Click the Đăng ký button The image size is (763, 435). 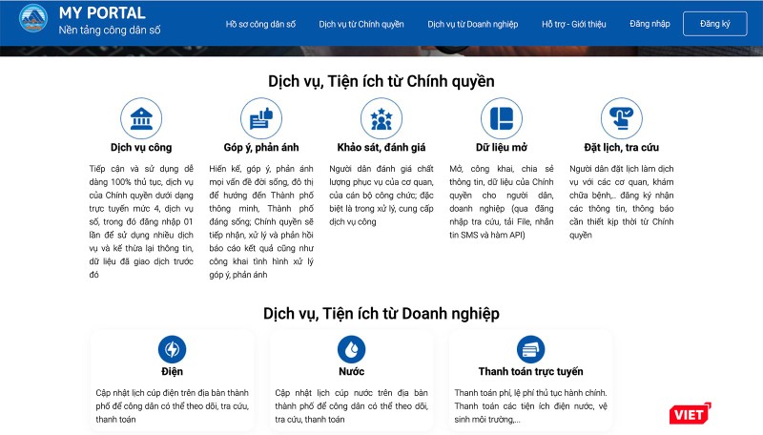714,24
